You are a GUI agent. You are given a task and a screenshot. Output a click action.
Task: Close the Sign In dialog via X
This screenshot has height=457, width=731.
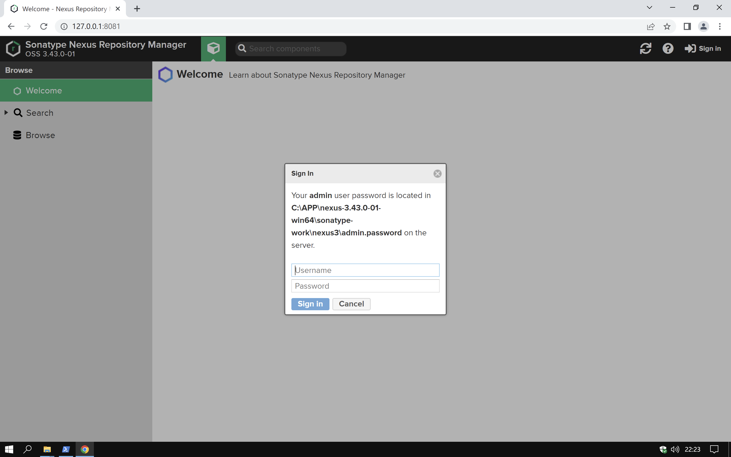point(437,173)
